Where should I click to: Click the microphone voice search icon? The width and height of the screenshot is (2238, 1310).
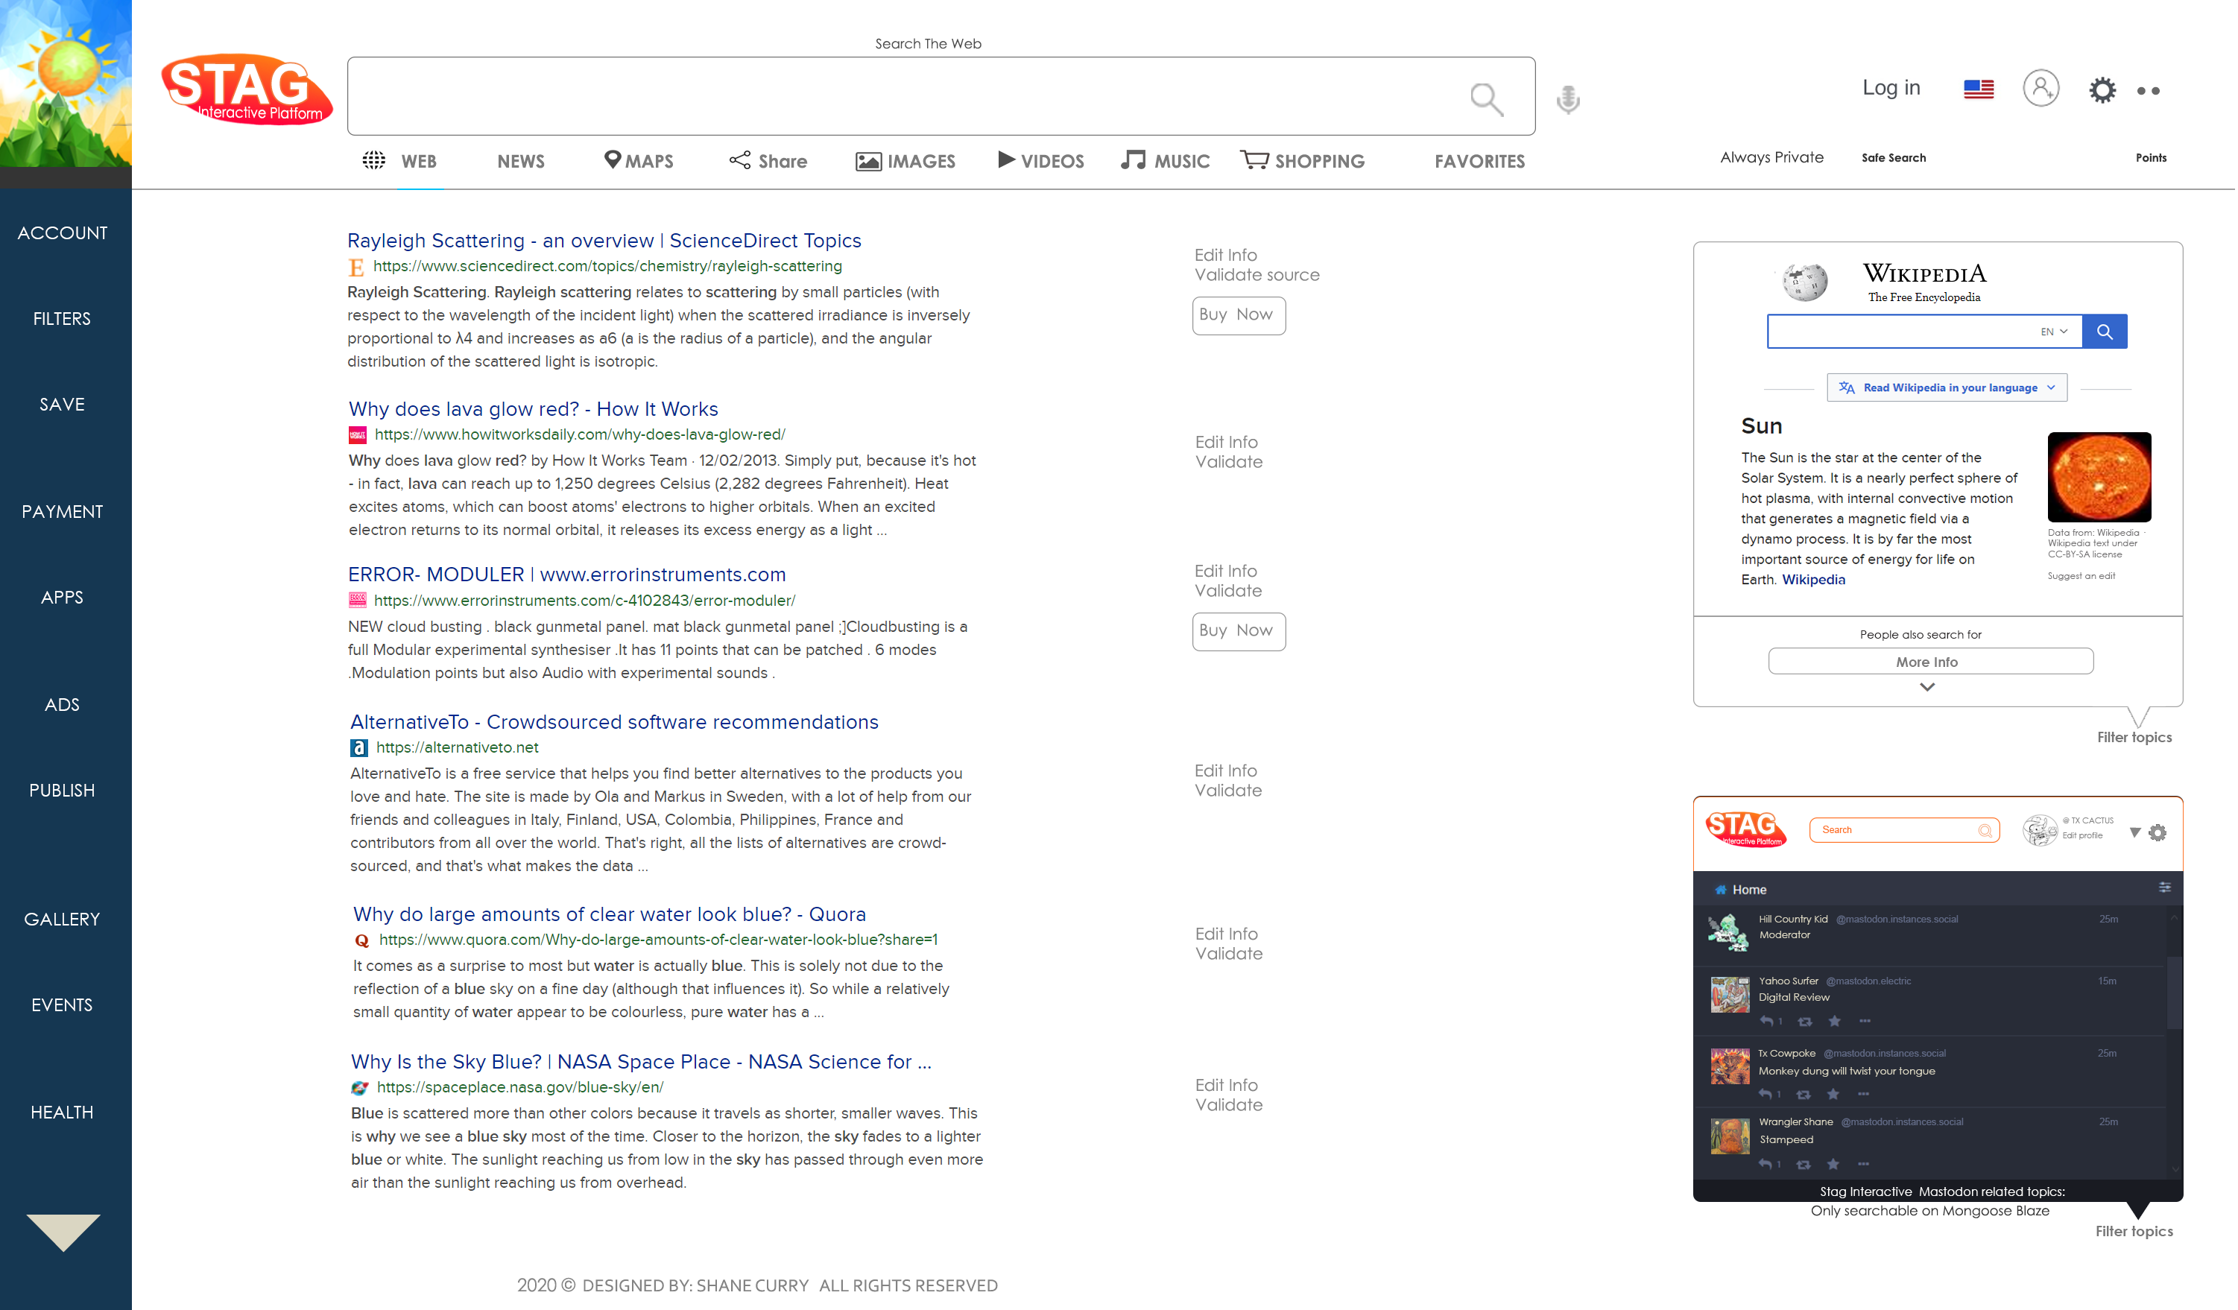[1568, 98]
